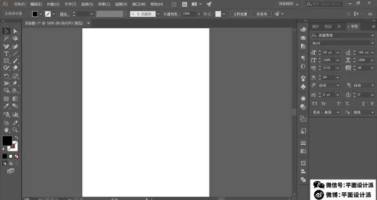Swap fill and stroke colors arrow
The height and width of the screenshot is (200, 377).
coord(17,138)
